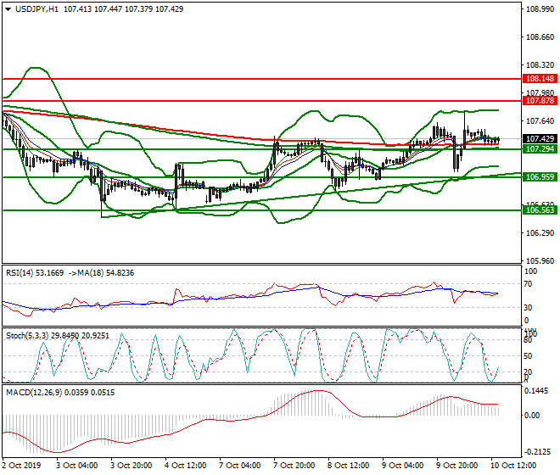Click the 7 Oct 04:00 time label
The width and height of the screenshot is (560, 475).
click(239, 466)
